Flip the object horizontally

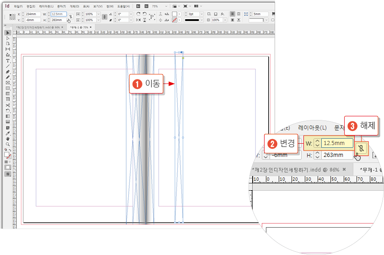click(x=138, y=20)
